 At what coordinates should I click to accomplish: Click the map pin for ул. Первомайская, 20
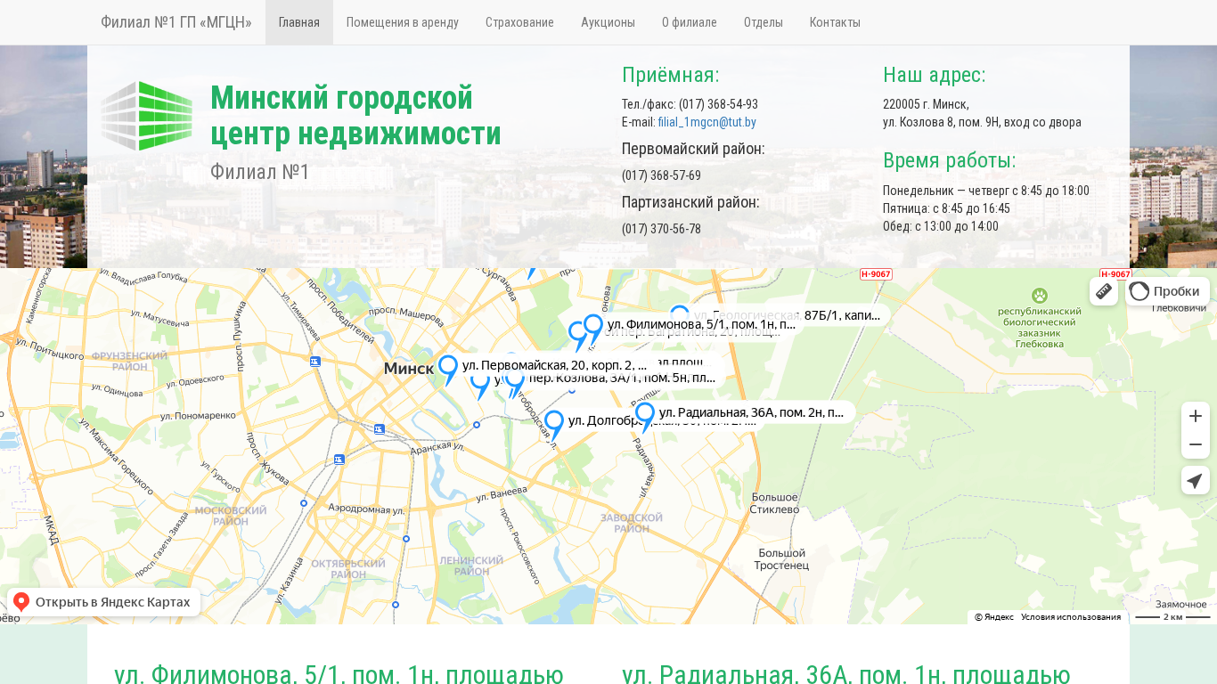[x=448, y=367]
